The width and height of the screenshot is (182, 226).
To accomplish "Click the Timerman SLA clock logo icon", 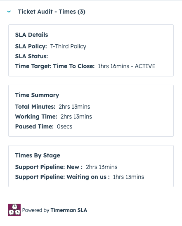I will click(14, 210).
